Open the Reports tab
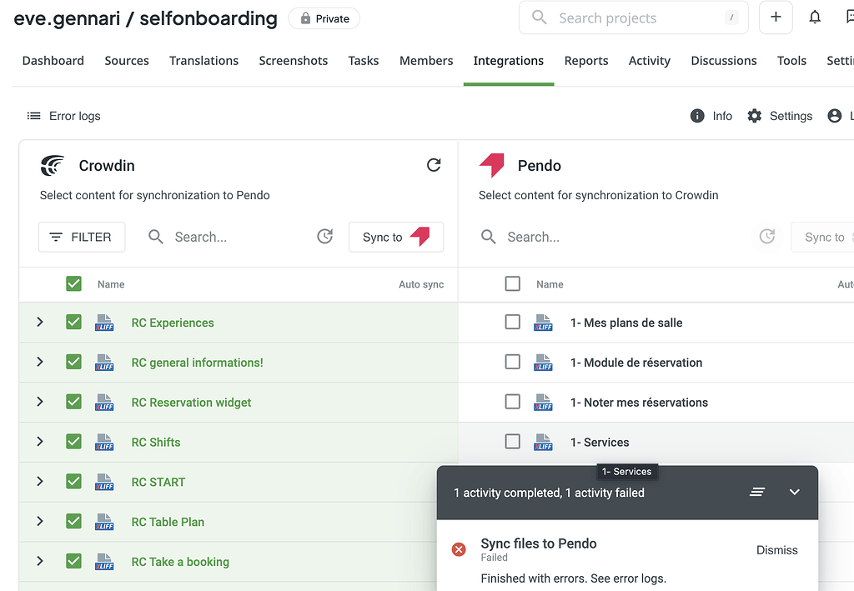The image size is (854, 591). pyautogui.click(x=586, y=61)
